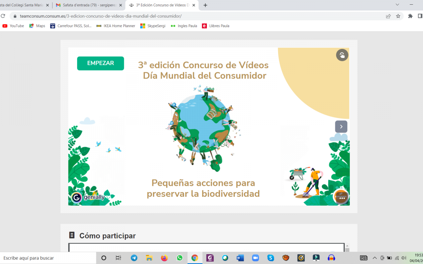
Task: Open the Chrome extensions puzzle icon
Action: point(410,16)
